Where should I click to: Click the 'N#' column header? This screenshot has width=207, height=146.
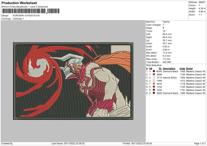(151, 69)
